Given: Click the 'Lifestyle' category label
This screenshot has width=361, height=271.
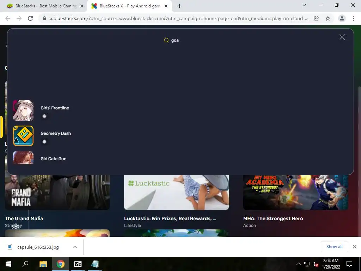Looking at the screenshot, I should 133,225.
